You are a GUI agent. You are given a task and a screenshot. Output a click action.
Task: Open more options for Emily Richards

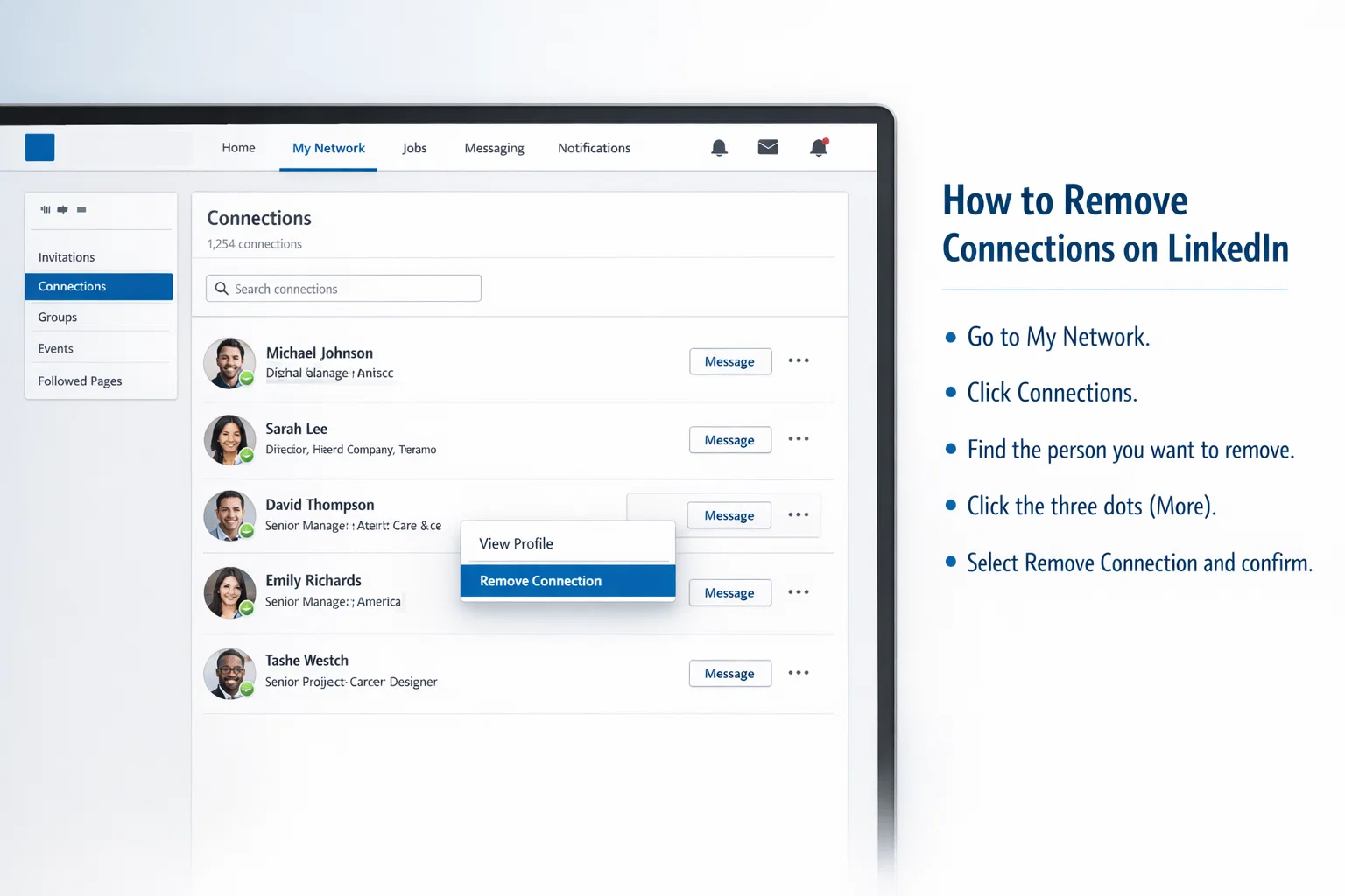coord(798,592)
